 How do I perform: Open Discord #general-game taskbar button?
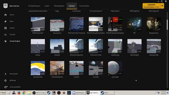click(x=79, y=93)
